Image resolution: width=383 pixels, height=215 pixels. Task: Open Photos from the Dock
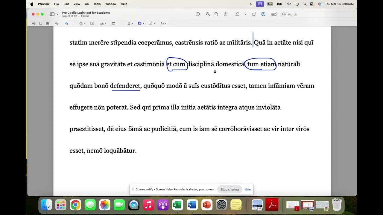[105, 205]
